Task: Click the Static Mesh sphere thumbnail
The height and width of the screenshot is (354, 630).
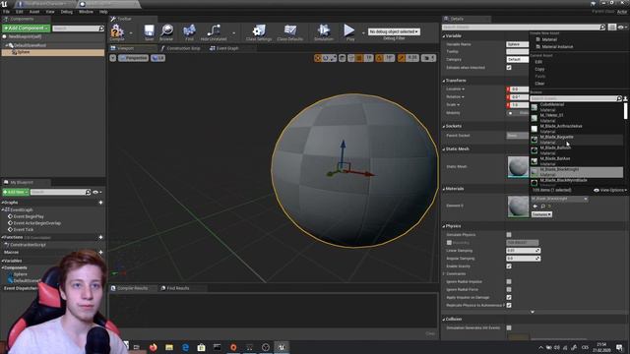Action: [518, 166]
